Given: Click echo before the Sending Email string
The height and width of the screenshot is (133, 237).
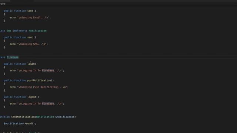Looking at the screenshot, I should pos(13,17).
